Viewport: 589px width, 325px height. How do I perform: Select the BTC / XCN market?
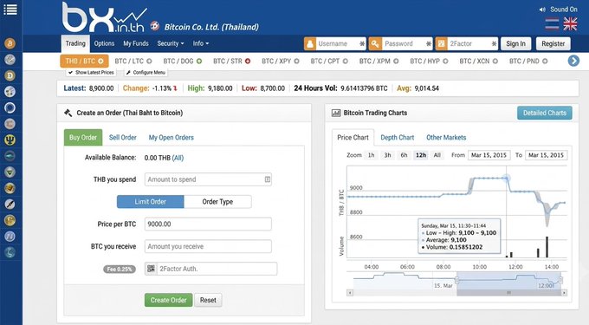(x=478, y=61)
